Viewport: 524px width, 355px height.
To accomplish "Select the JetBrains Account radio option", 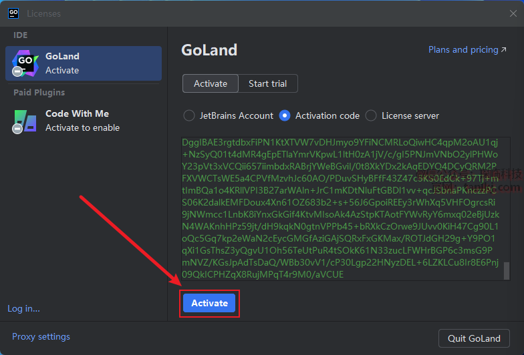I will [x=189, y=115].
